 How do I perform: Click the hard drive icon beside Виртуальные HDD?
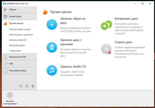coord(5,57)
